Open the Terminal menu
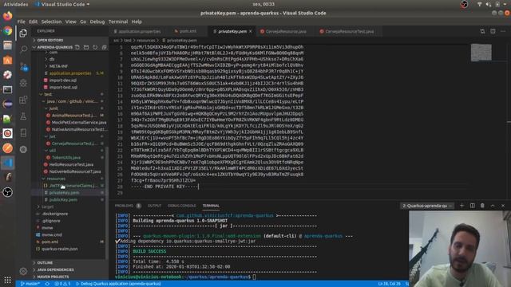511x287 pixels. click(x=118, y=22)
